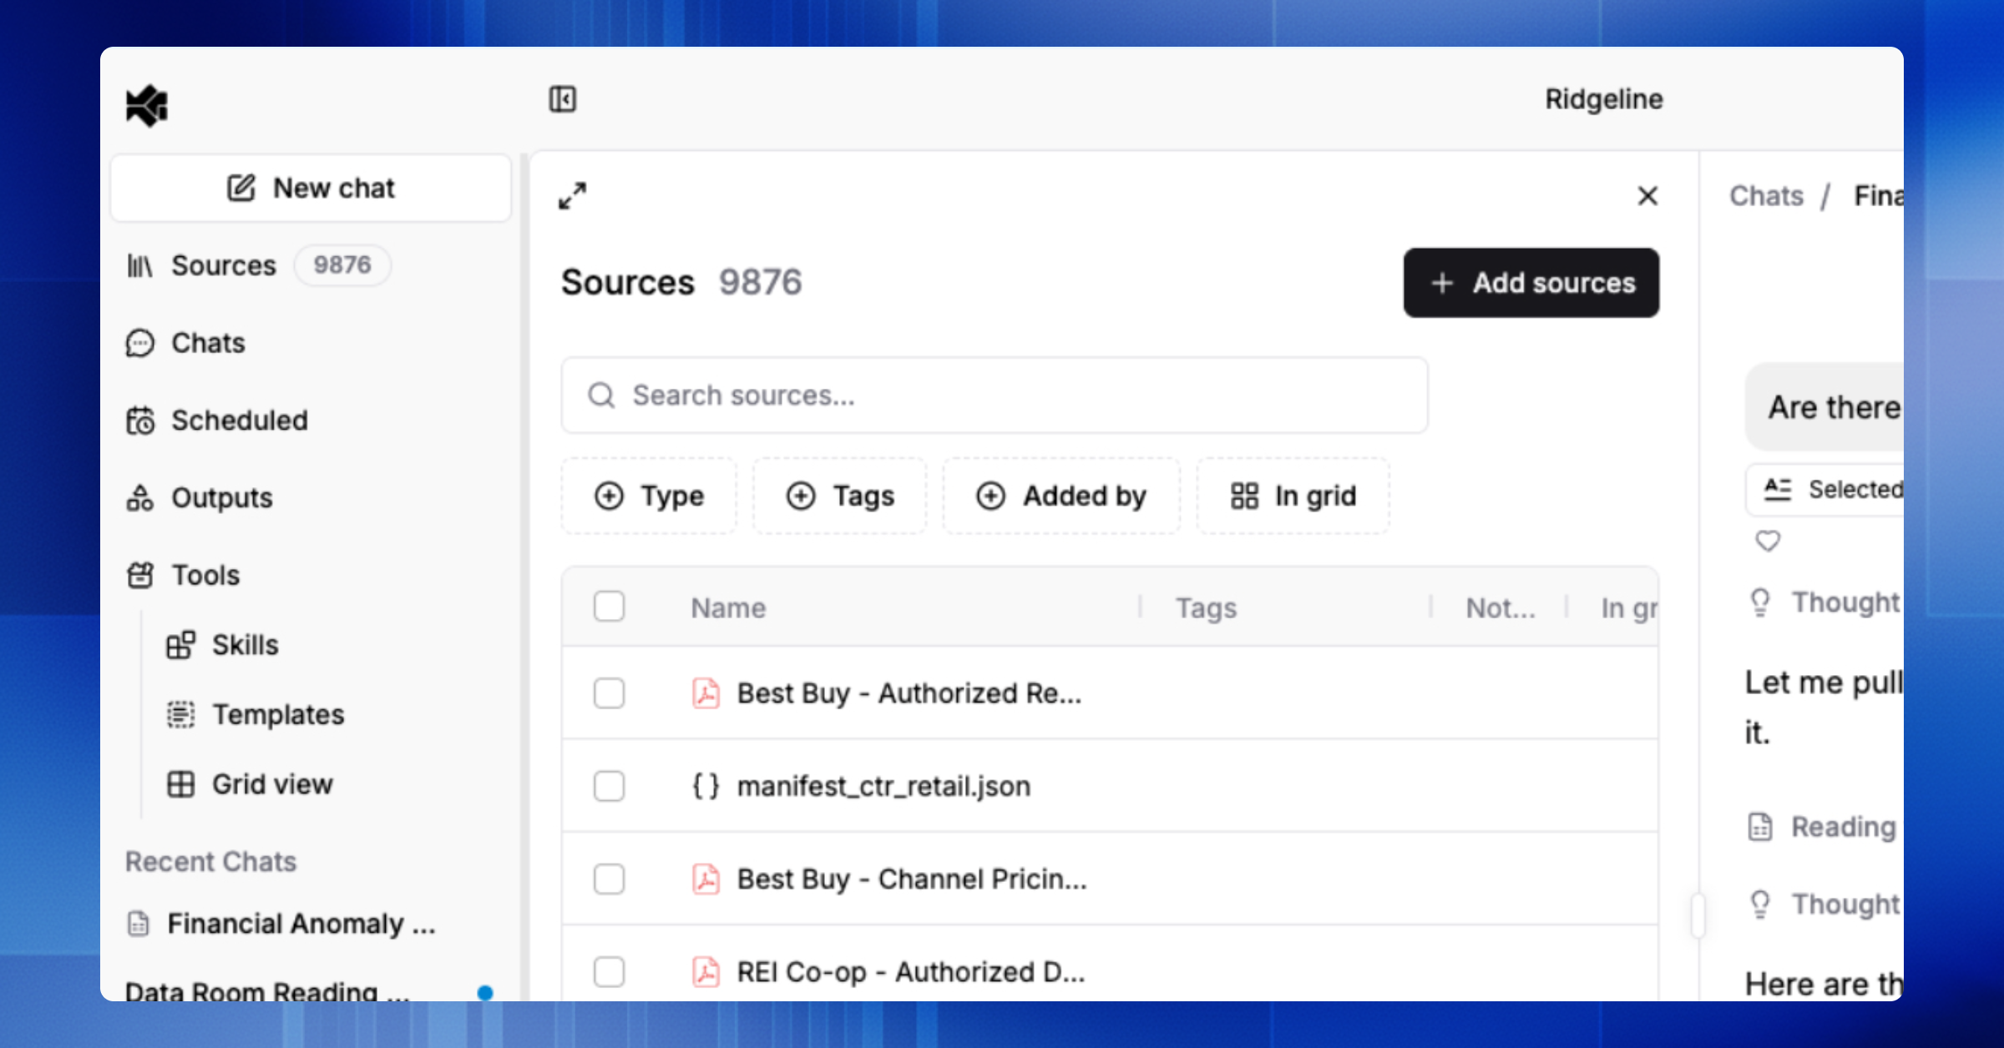
Task: Click the lightbulb Thought icon
Action: coord(1760,602)
